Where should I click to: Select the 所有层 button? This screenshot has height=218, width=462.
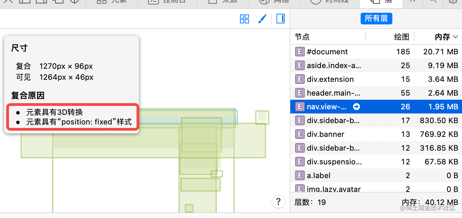click(376, 18)
